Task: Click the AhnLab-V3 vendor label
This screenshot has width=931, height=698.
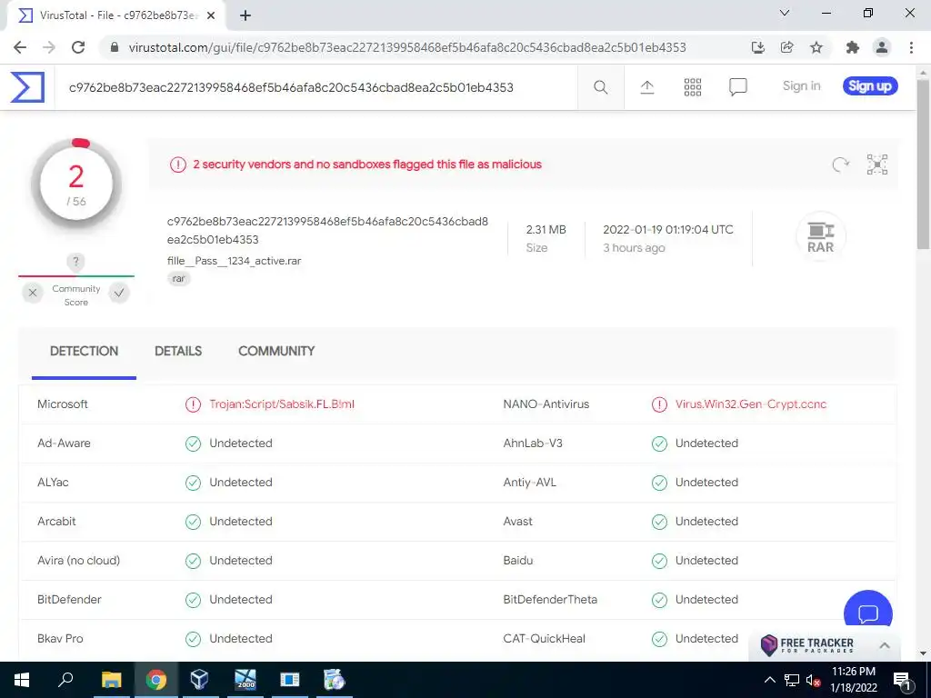Action: [x=533, y=444]
